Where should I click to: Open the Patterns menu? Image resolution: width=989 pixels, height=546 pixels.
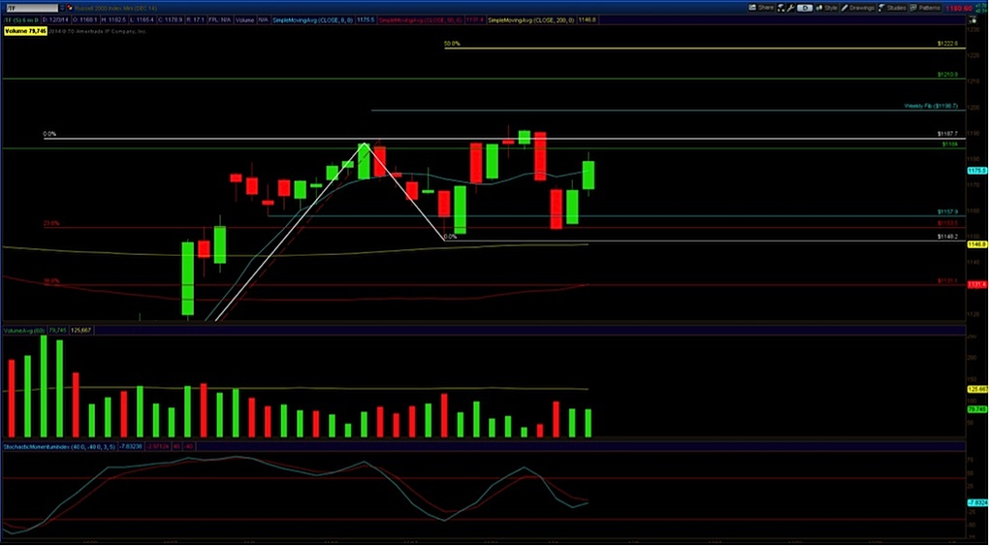pos(925,8)
